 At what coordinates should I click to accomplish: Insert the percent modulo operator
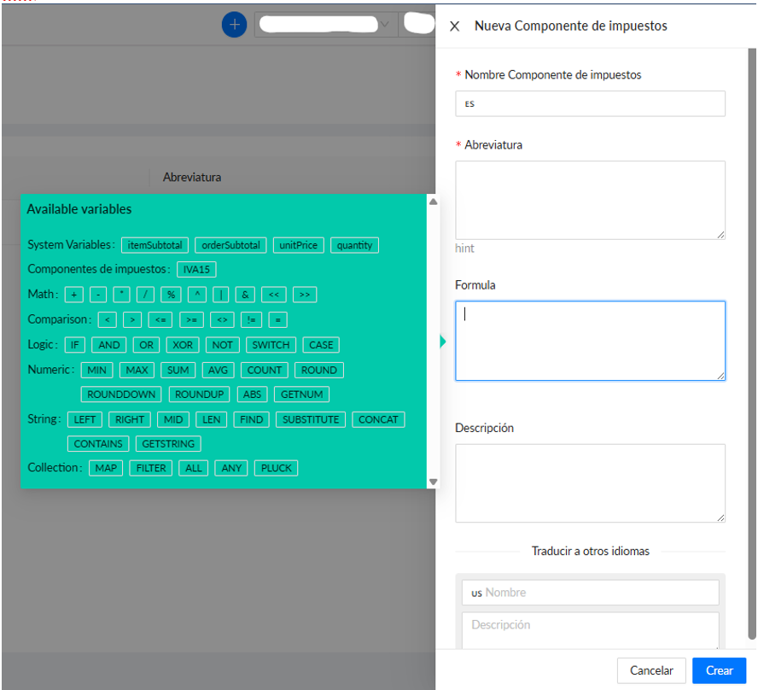pos(171,295)
